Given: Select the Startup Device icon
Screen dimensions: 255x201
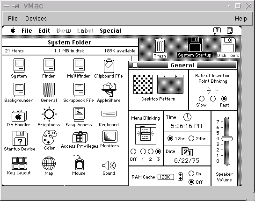Looking at the screenshot, I should pos(20,138).
